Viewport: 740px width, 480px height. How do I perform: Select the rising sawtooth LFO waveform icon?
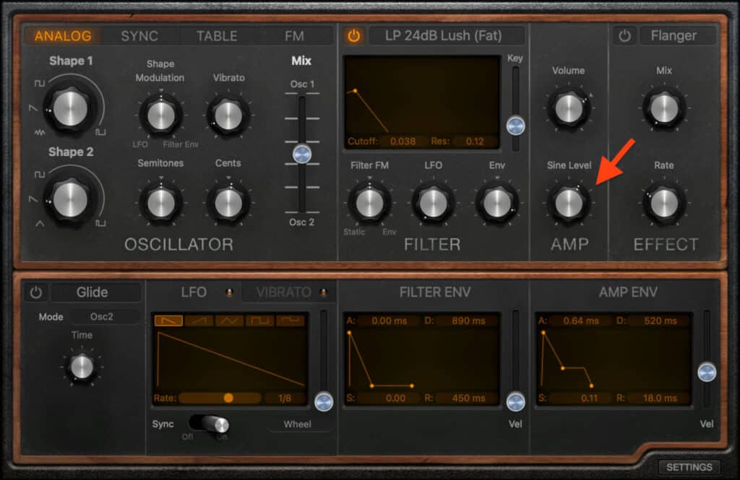click(199, 320)
